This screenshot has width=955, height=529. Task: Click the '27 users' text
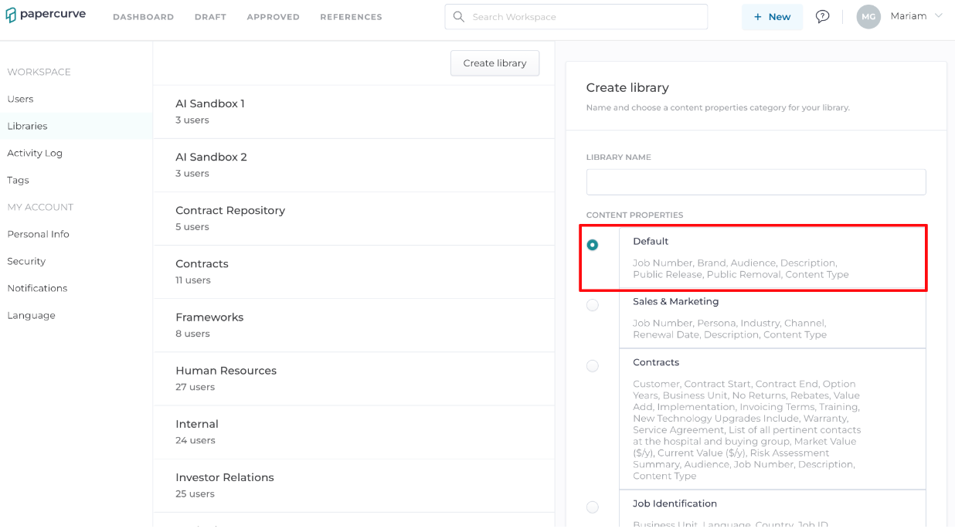point(195,387)
